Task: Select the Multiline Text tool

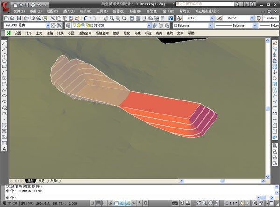Action: point(4,149)
